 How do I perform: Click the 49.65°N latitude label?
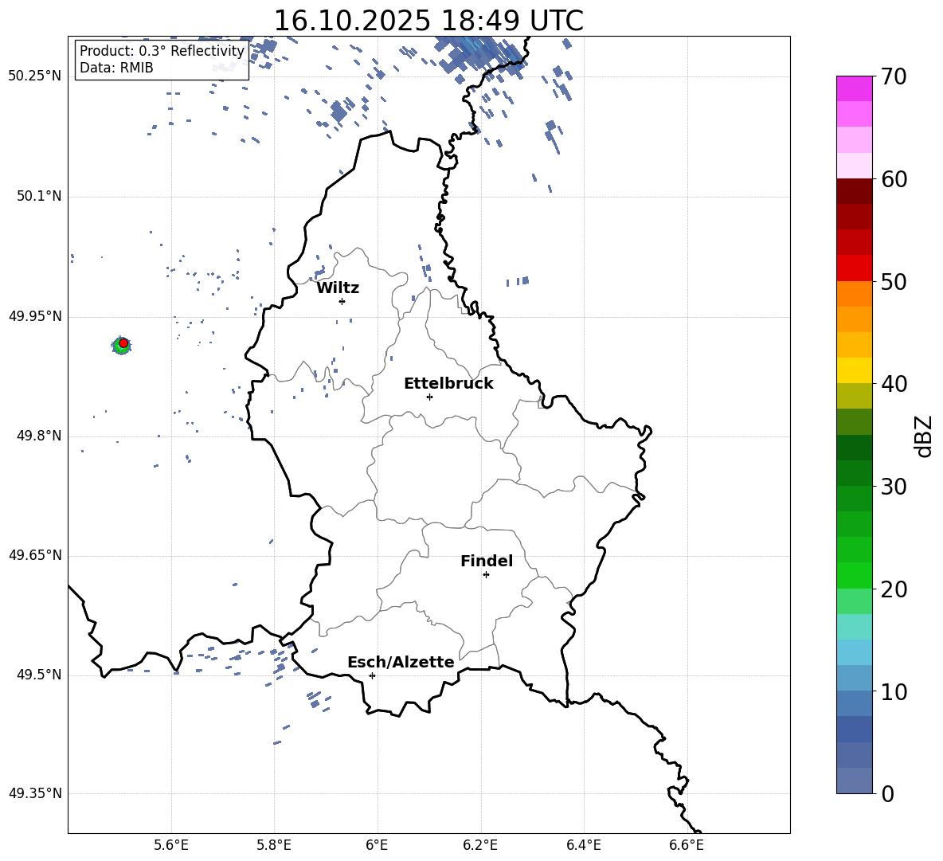point(35,555)
